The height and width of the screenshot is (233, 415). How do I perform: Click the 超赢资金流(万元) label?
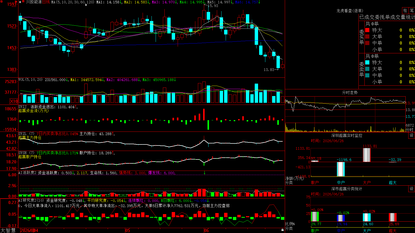[33, 111]
